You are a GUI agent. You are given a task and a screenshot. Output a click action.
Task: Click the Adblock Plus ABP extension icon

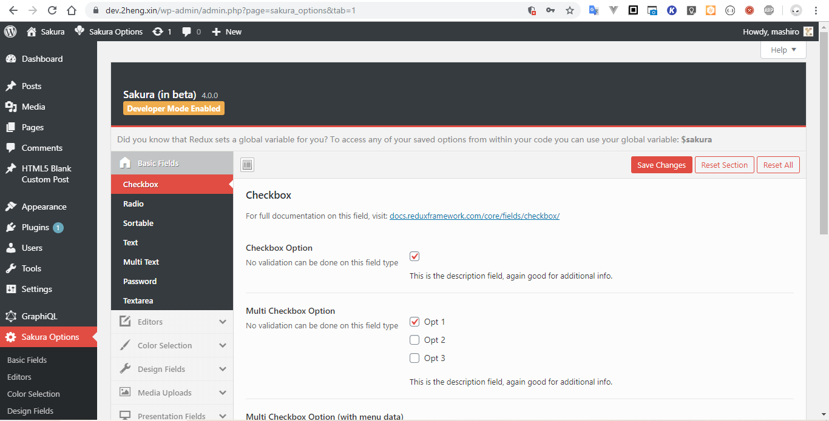coord(769,10)
